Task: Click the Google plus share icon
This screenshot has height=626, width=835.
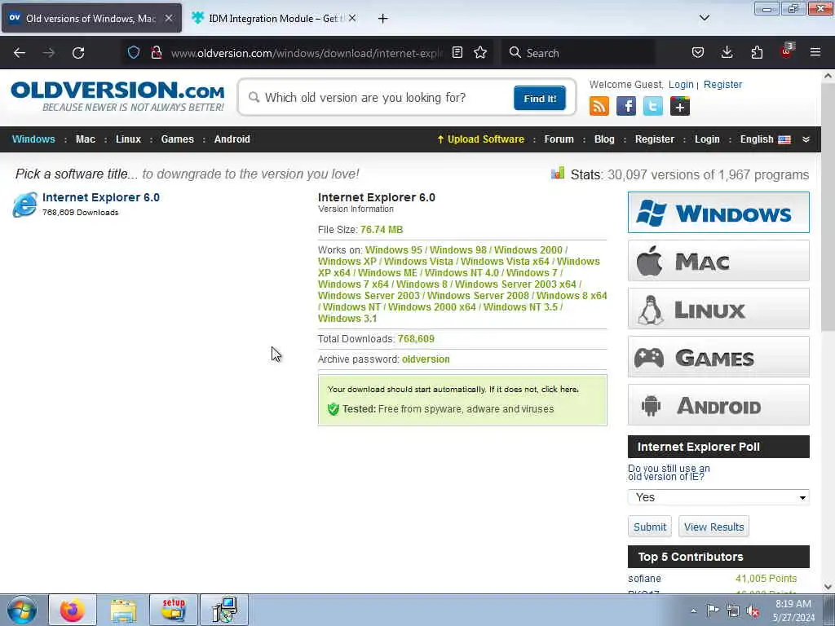Action: coord(680,106)
